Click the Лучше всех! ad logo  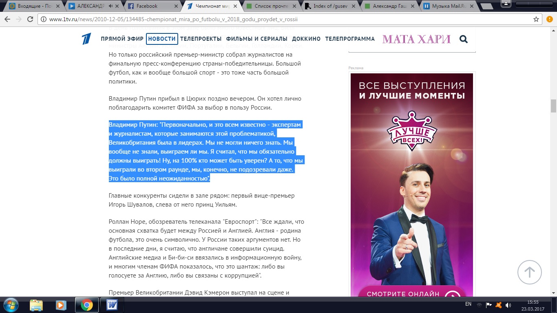[x=411, y=131]
